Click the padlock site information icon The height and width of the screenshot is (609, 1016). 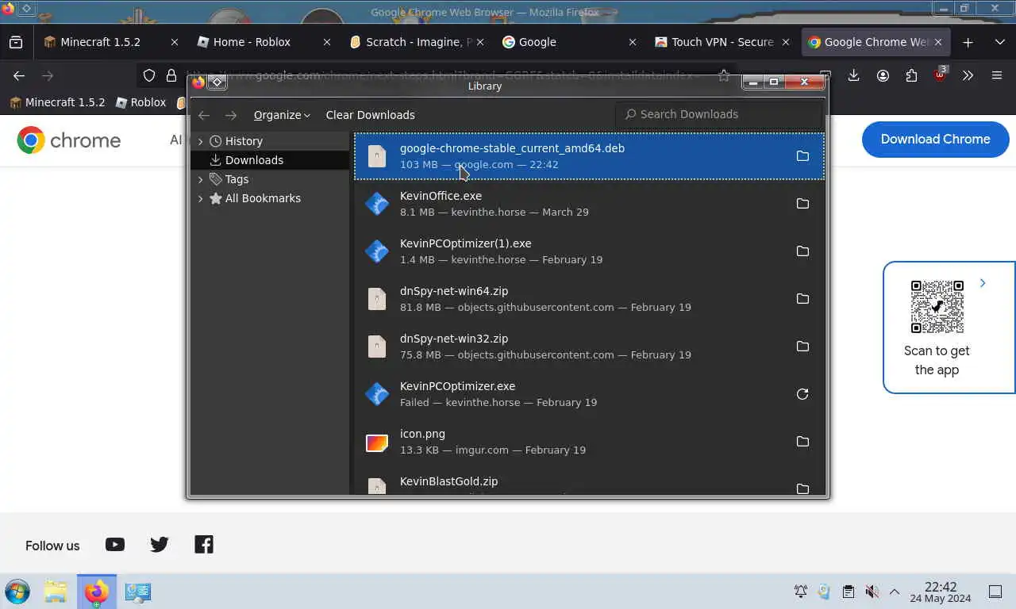(171, 75)
